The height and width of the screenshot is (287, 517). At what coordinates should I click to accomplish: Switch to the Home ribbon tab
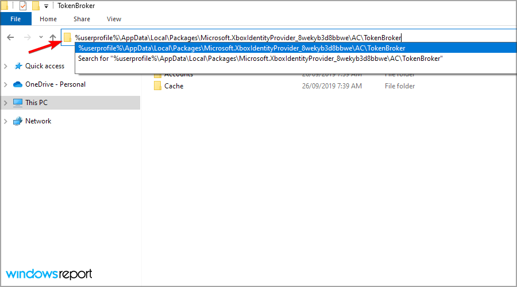point(48,19)
